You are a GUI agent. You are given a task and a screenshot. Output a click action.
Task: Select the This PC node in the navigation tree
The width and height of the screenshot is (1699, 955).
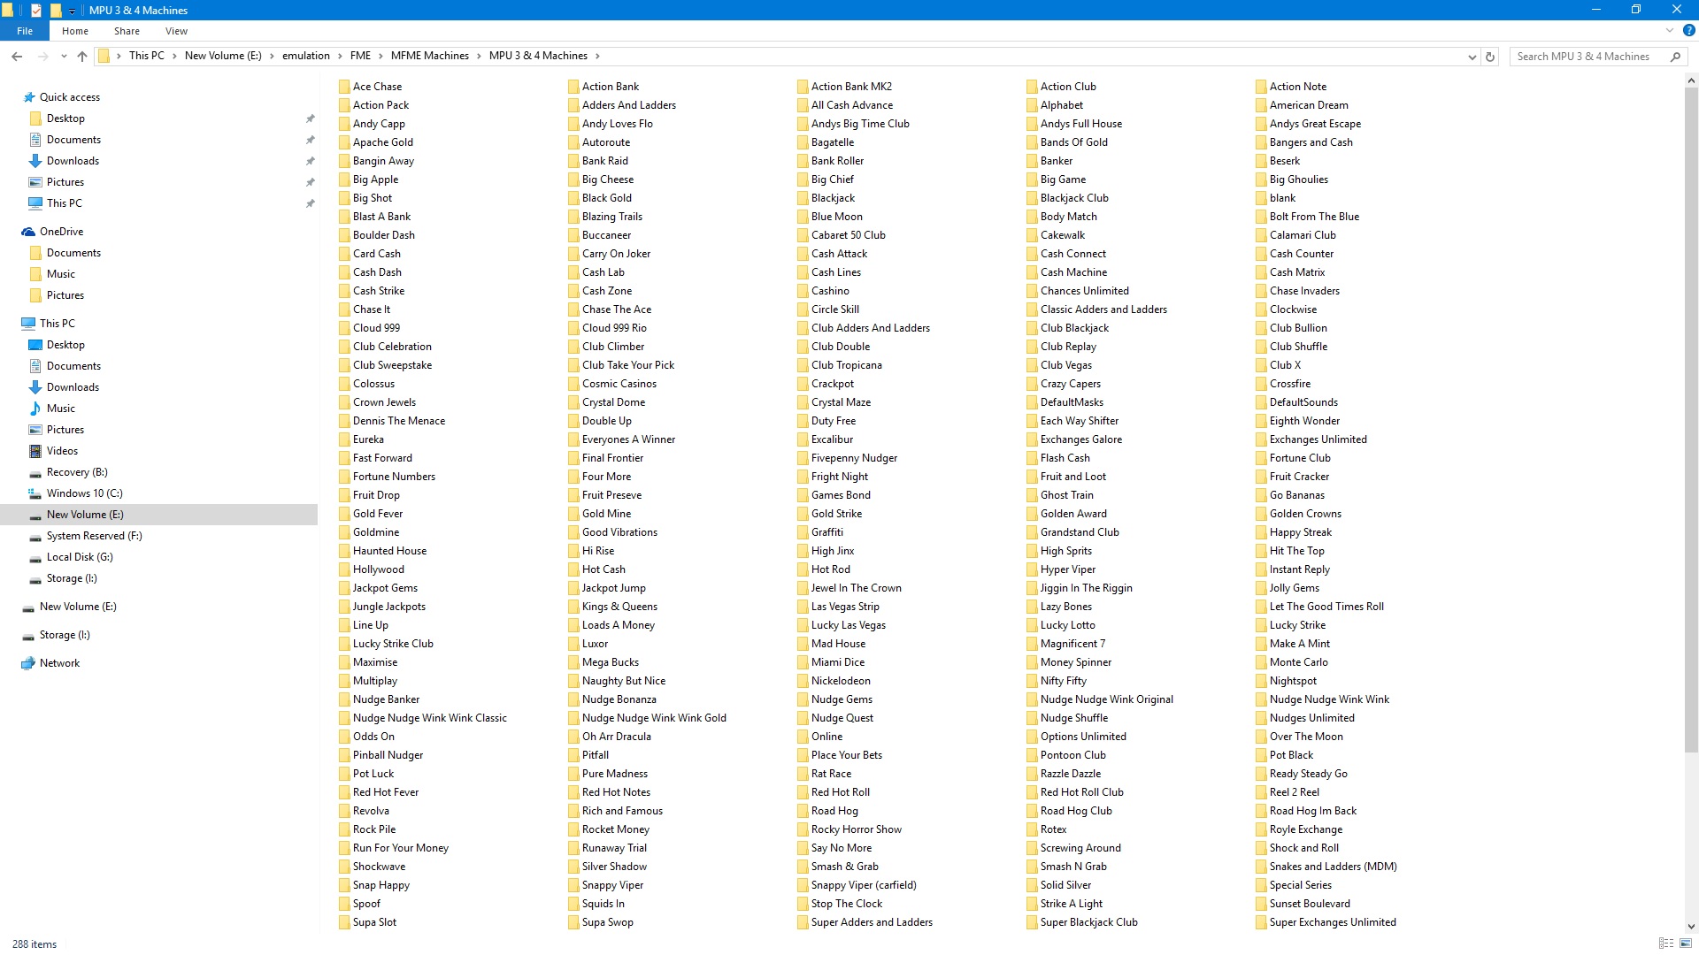(57, 324)
